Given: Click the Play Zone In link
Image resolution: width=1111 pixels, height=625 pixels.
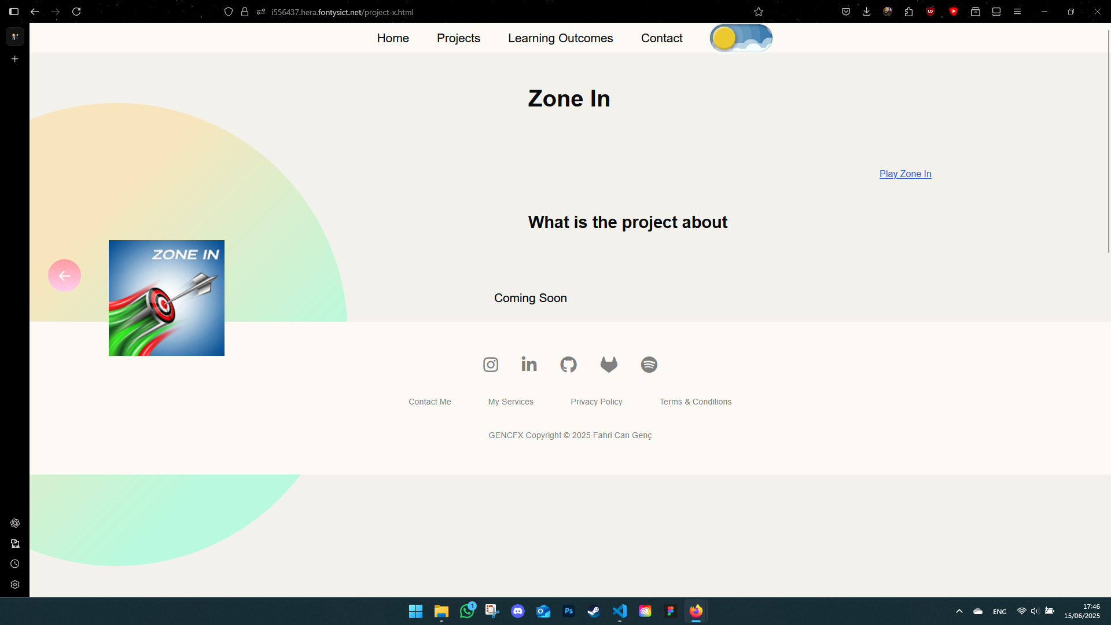Looking at the screenshot, I should (x=905, y=174).
